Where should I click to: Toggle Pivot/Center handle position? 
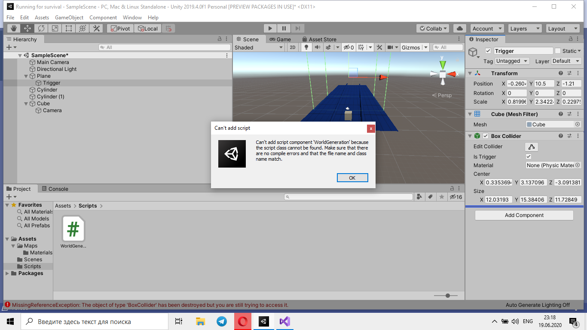(120, 28)
